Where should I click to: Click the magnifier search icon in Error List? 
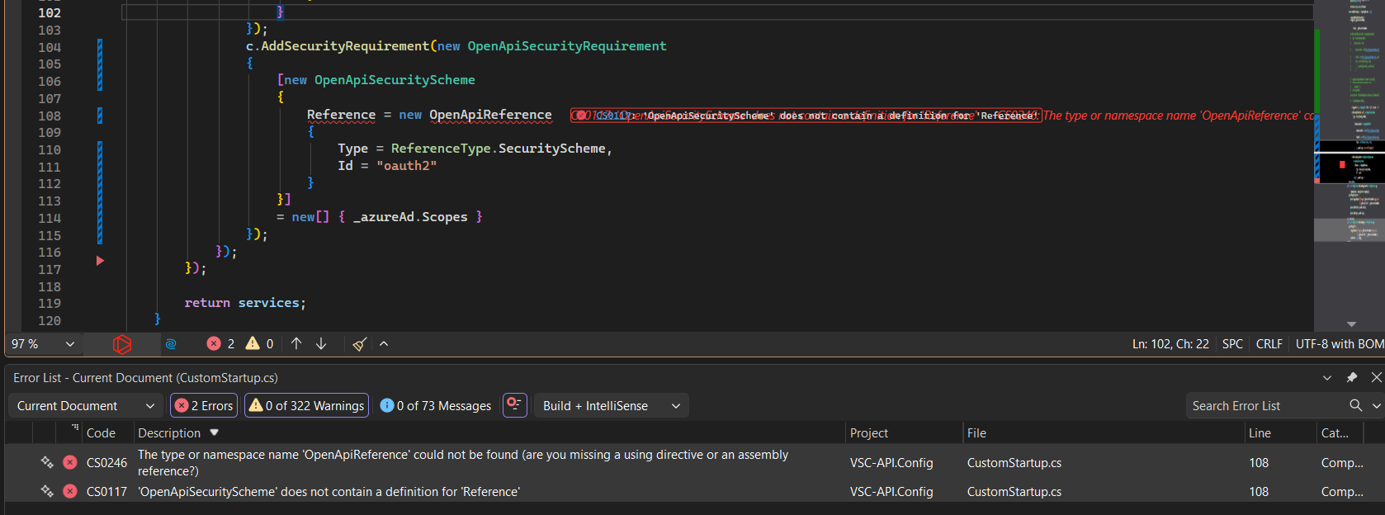pyautogui.click(x=1355, y=405)
